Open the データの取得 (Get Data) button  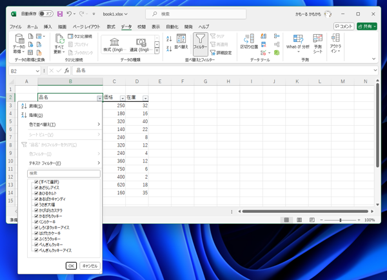pos(19,44)
